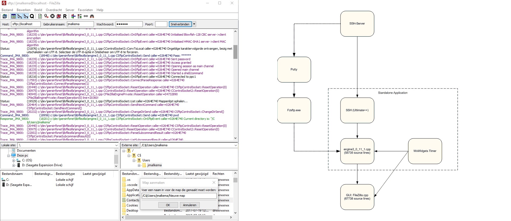Screen dimensions: 511x221
Task: Select the Desktop folder icon
Action: (124, 210)
